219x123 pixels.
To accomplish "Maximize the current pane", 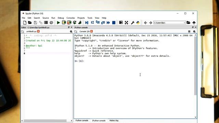I will 121,23.
